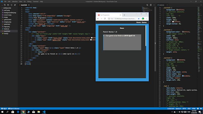
Task: Click notification bell in status bar
Action: [x=201, y=109]
